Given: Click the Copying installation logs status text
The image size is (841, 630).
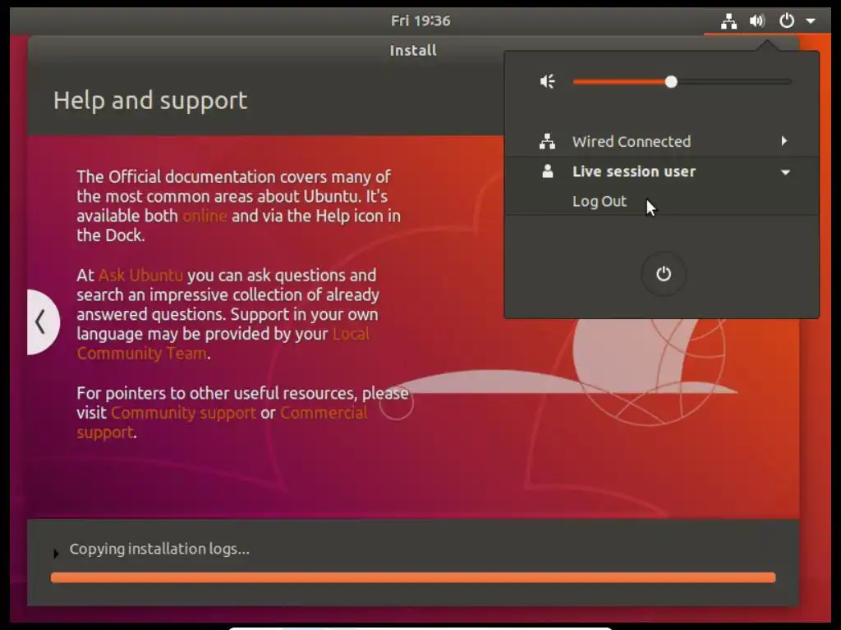Looking at the screenshot, I should coord(159,549).
